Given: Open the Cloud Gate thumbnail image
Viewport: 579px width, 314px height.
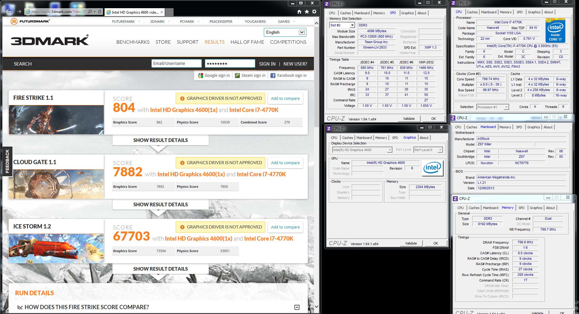Looking at the screenshot, I should [x=56, y=184].
